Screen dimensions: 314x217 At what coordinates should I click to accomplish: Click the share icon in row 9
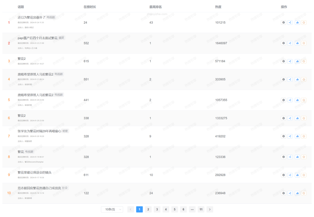[290, 175]
